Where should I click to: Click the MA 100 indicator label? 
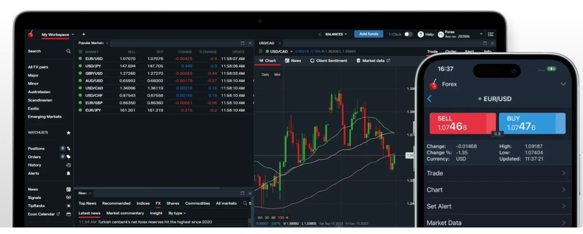click(x=281, y=218)
